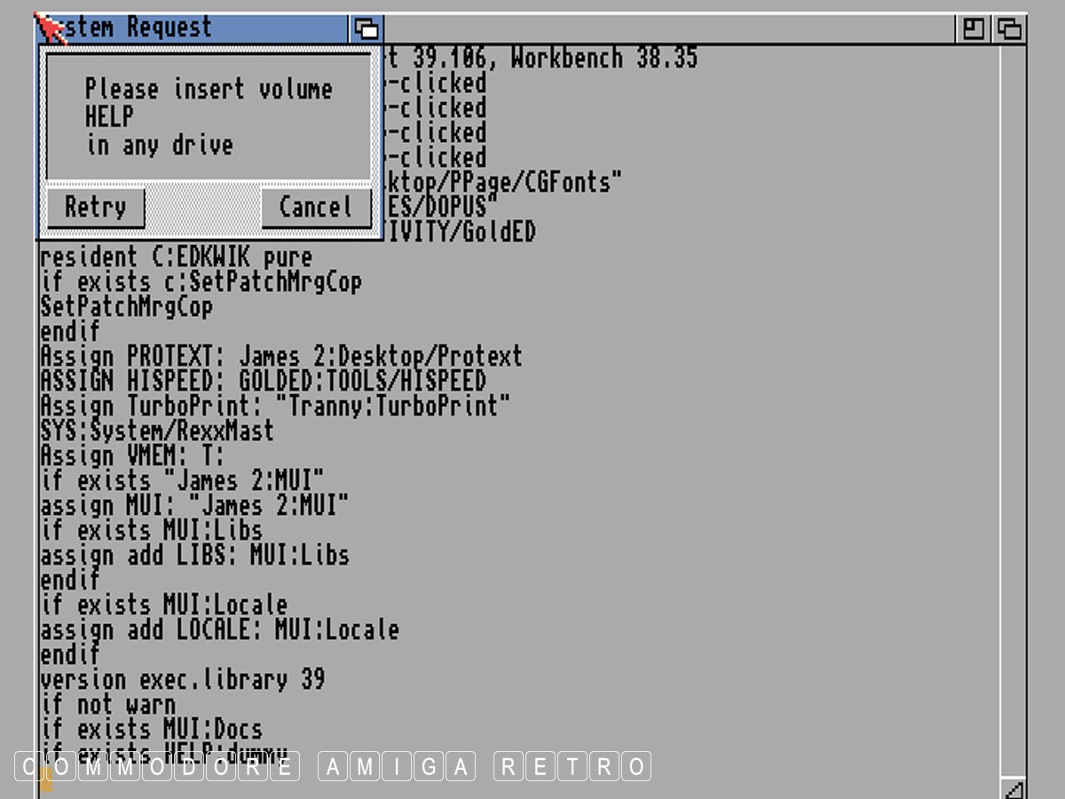
Task: Click the "resident C:EDKWIK pure" line
Action: point(176,258)
